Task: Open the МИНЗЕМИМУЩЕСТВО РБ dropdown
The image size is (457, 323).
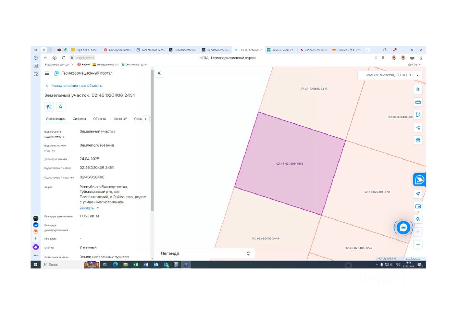Action: (x=390, y=75)
